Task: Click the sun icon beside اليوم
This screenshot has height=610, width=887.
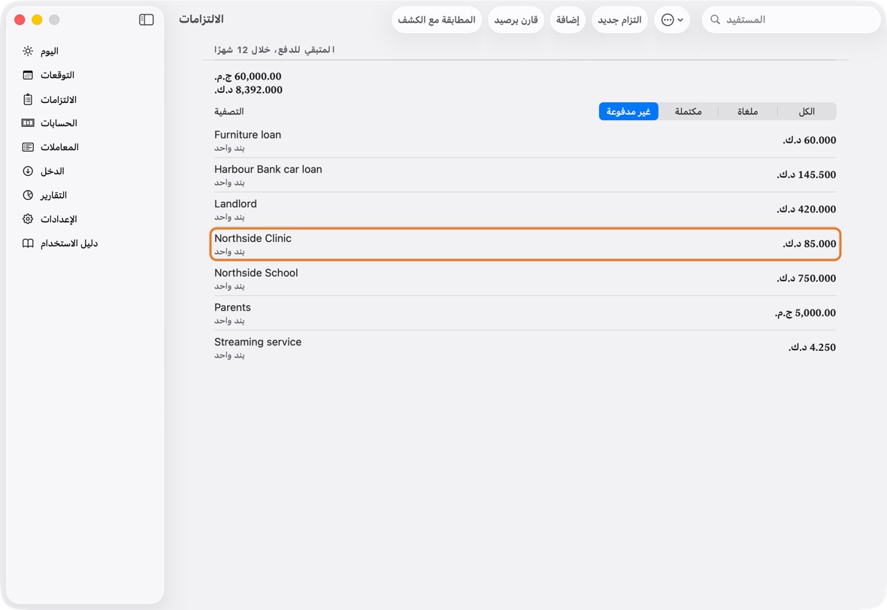Action: point(28,51)
